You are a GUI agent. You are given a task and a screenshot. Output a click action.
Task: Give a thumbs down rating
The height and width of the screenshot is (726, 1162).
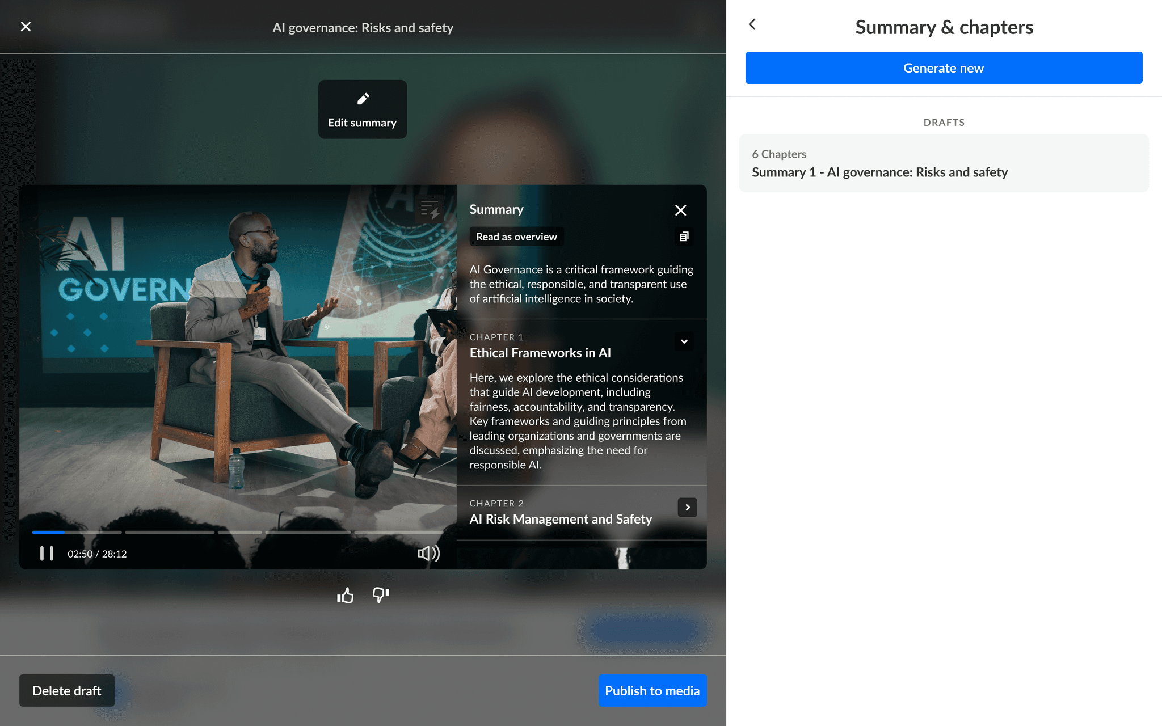click(x=380, y=595)
